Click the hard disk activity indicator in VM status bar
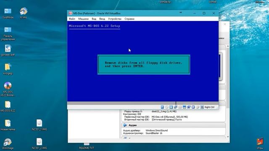The height and width of the screenshot is (151, 269). click(x=162, y=107)
